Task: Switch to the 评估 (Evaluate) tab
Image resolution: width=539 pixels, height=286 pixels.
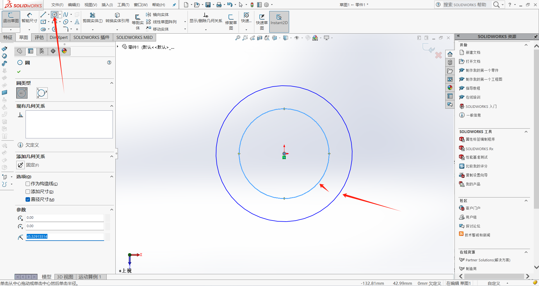Action: click(x=39, y=37)
